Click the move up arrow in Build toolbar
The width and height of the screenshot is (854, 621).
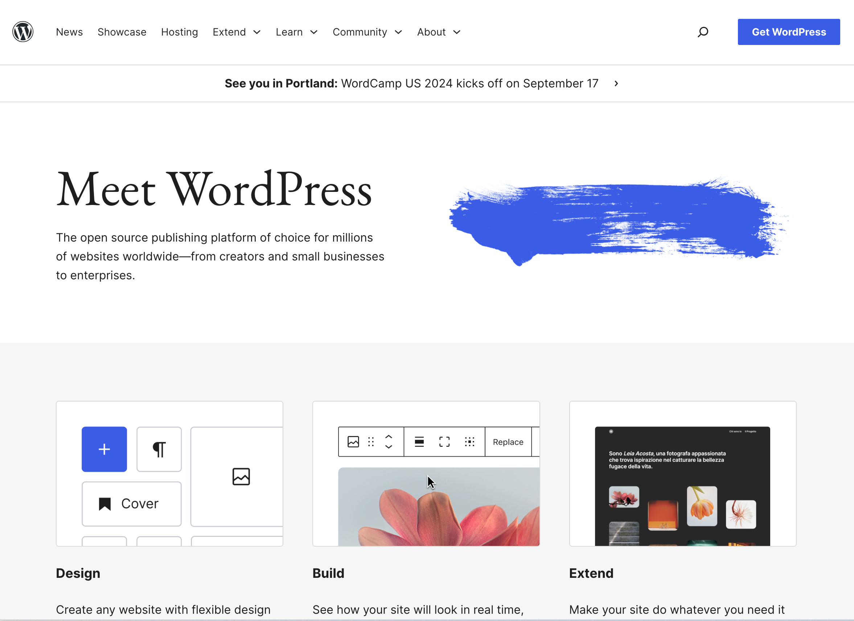pos(389,436)
